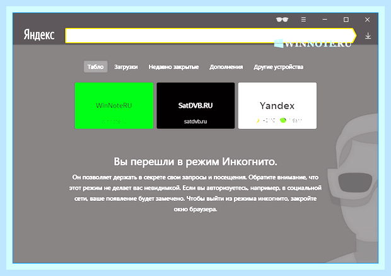The image size is (391, 276).
Task: Maximize the browser window
Action: pos(346,20)
